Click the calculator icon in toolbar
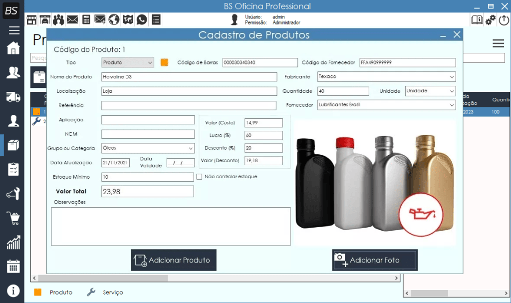The height and width of the screenshot is (303, 511). tap(86, 19)
